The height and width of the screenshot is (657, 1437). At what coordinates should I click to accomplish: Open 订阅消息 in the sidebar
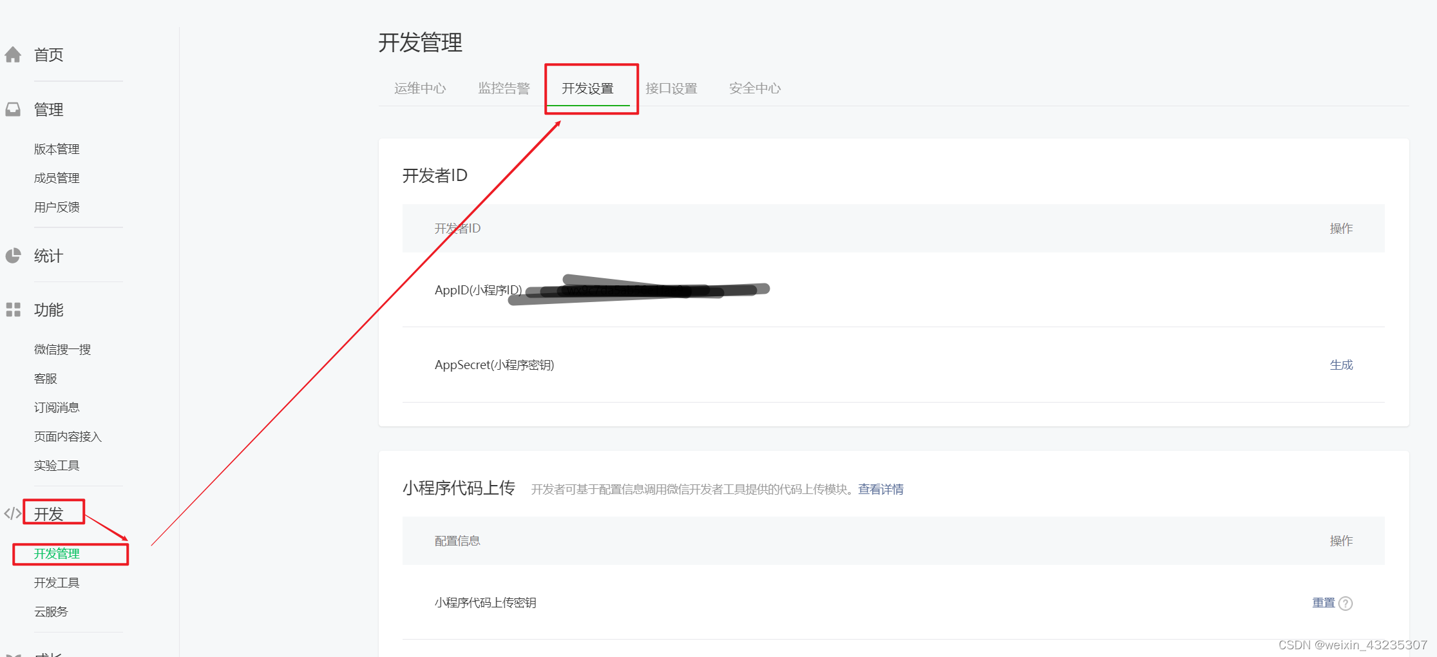[x=57, y=407]
